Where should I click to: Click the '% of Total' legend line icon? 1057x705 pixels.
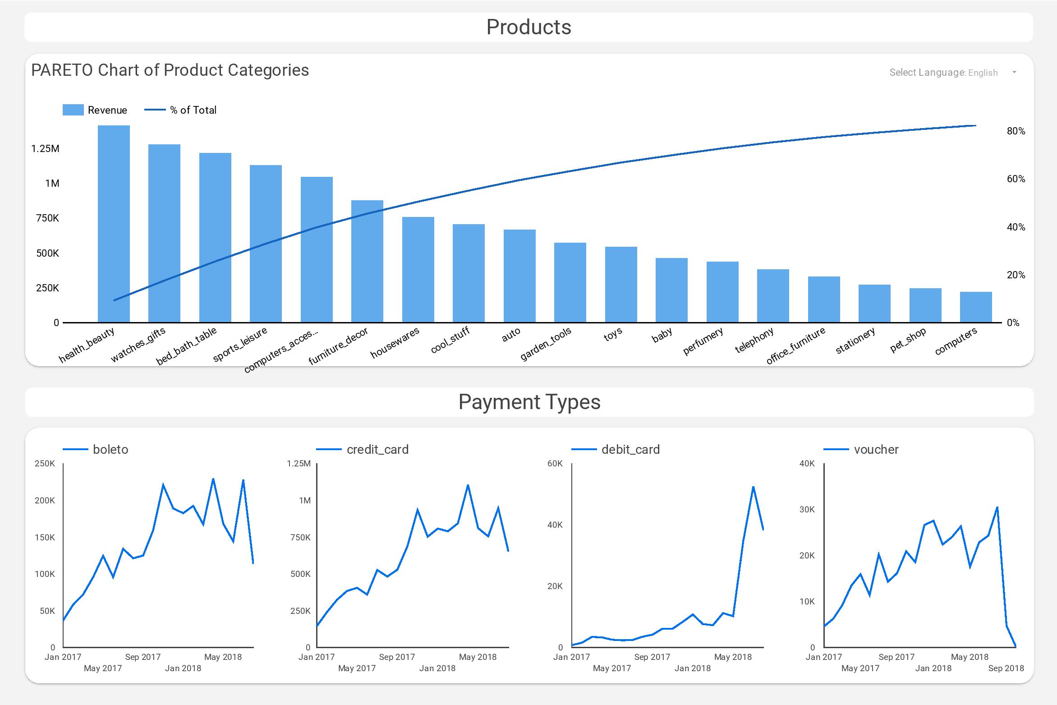coord(155,110)
